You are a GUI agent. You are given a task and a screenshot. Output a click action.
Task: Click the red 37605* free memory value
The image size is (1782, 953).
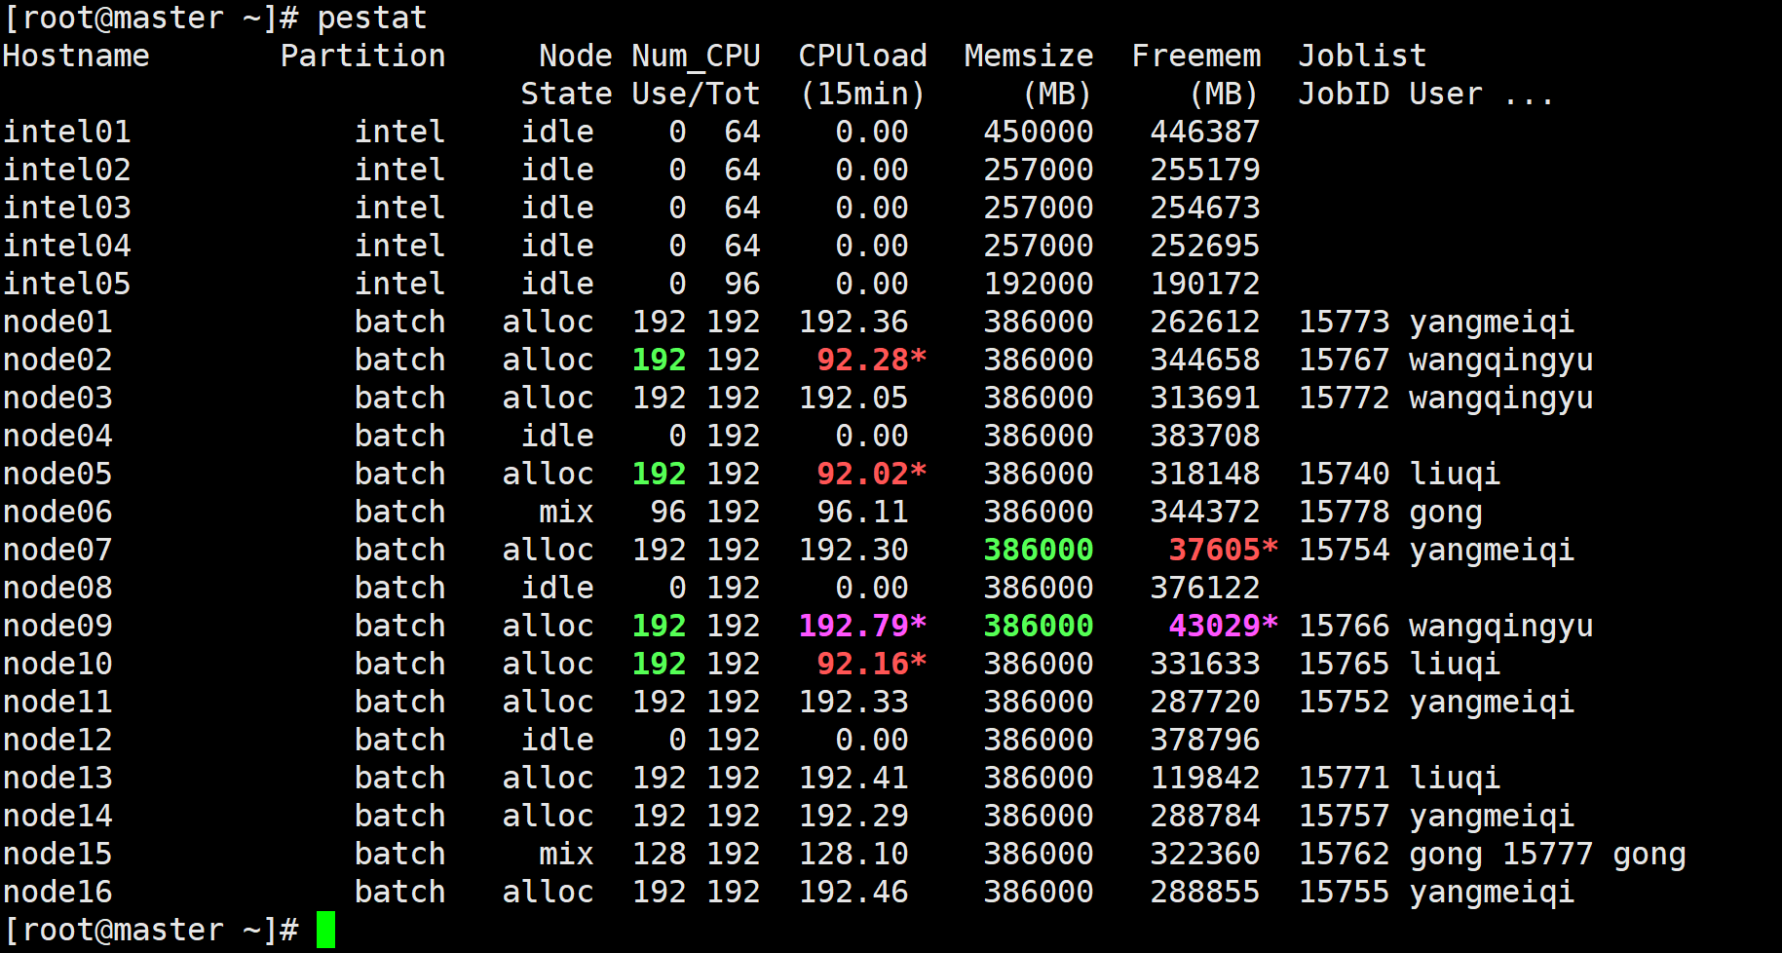coord(1223,550)
